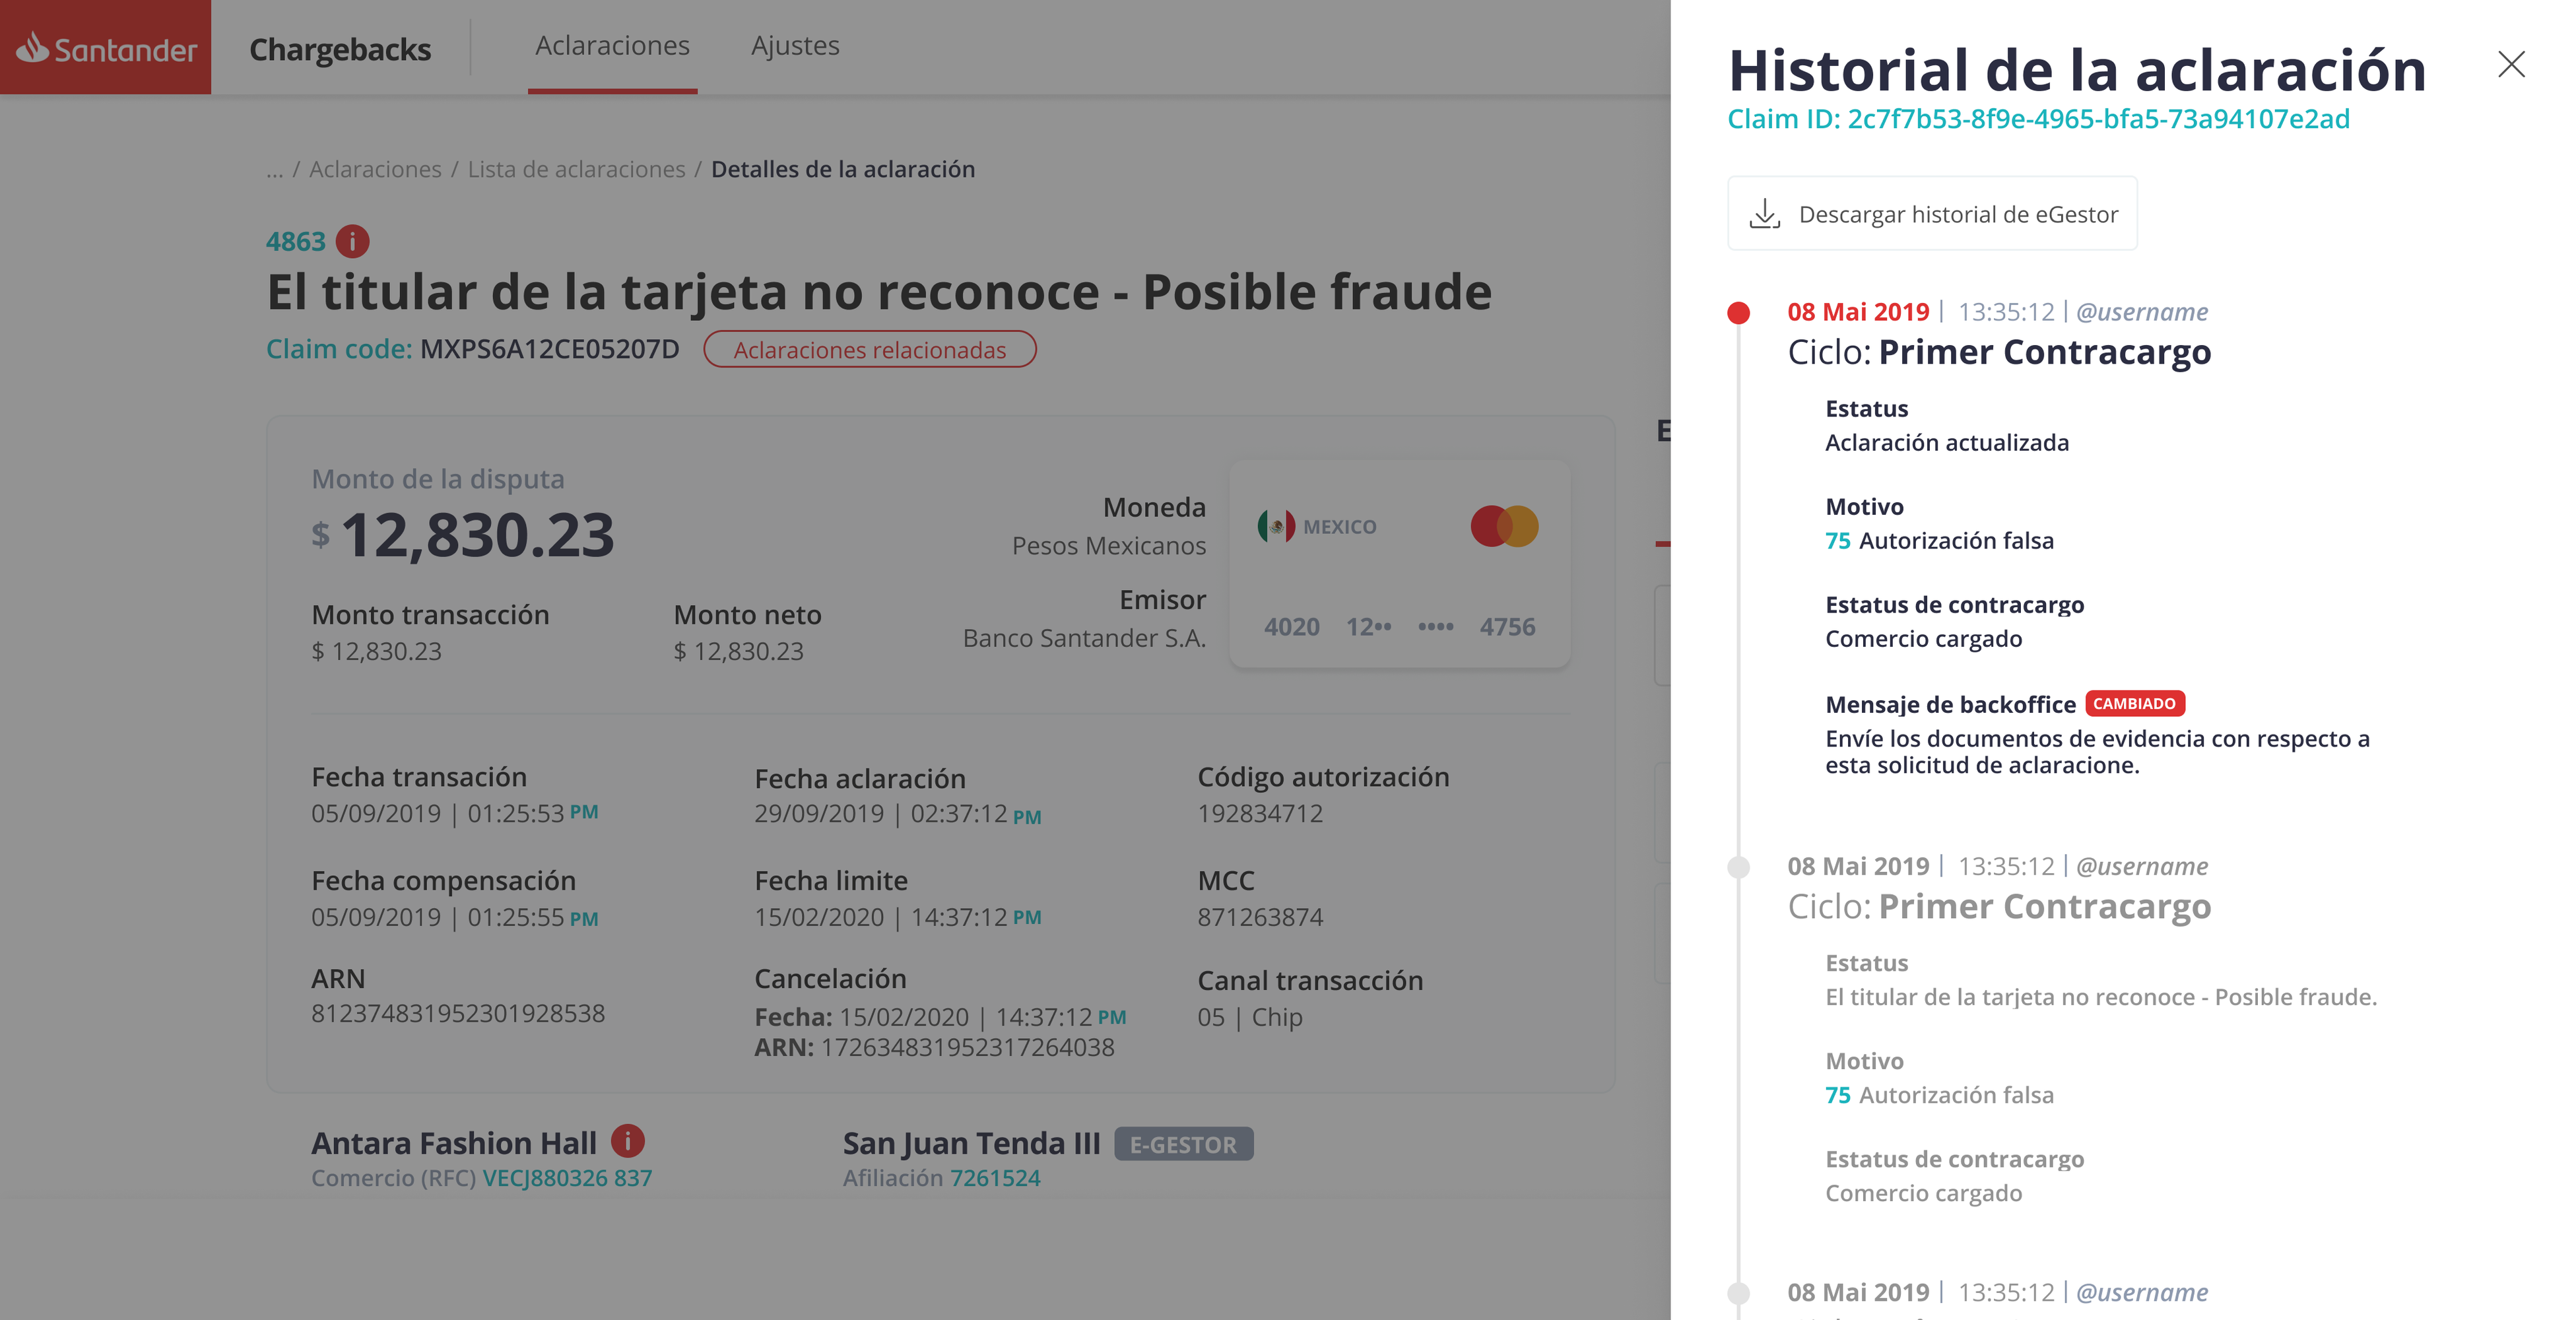This screenshot has width=2576, height=1320.
Task: Click claim code MXPS6A12CE05207D
Action: (549, 349)
